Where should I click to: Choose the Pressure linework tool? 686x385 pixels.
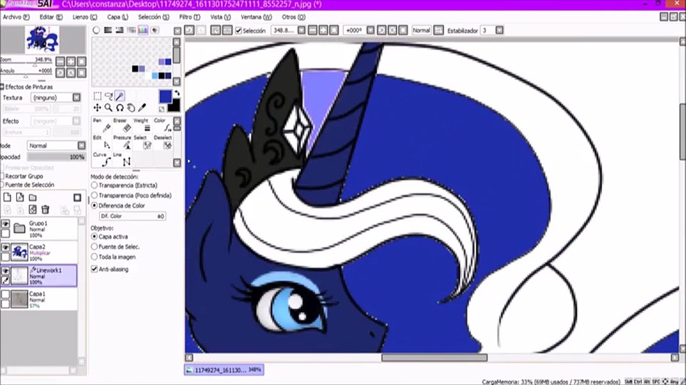(122, 142)
